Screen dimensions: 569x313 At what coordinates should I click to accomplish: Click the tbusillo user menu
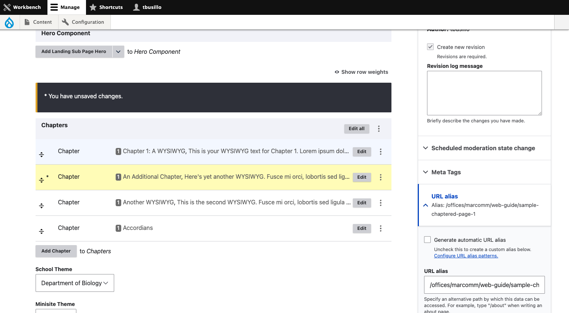[x=147, y=7]
